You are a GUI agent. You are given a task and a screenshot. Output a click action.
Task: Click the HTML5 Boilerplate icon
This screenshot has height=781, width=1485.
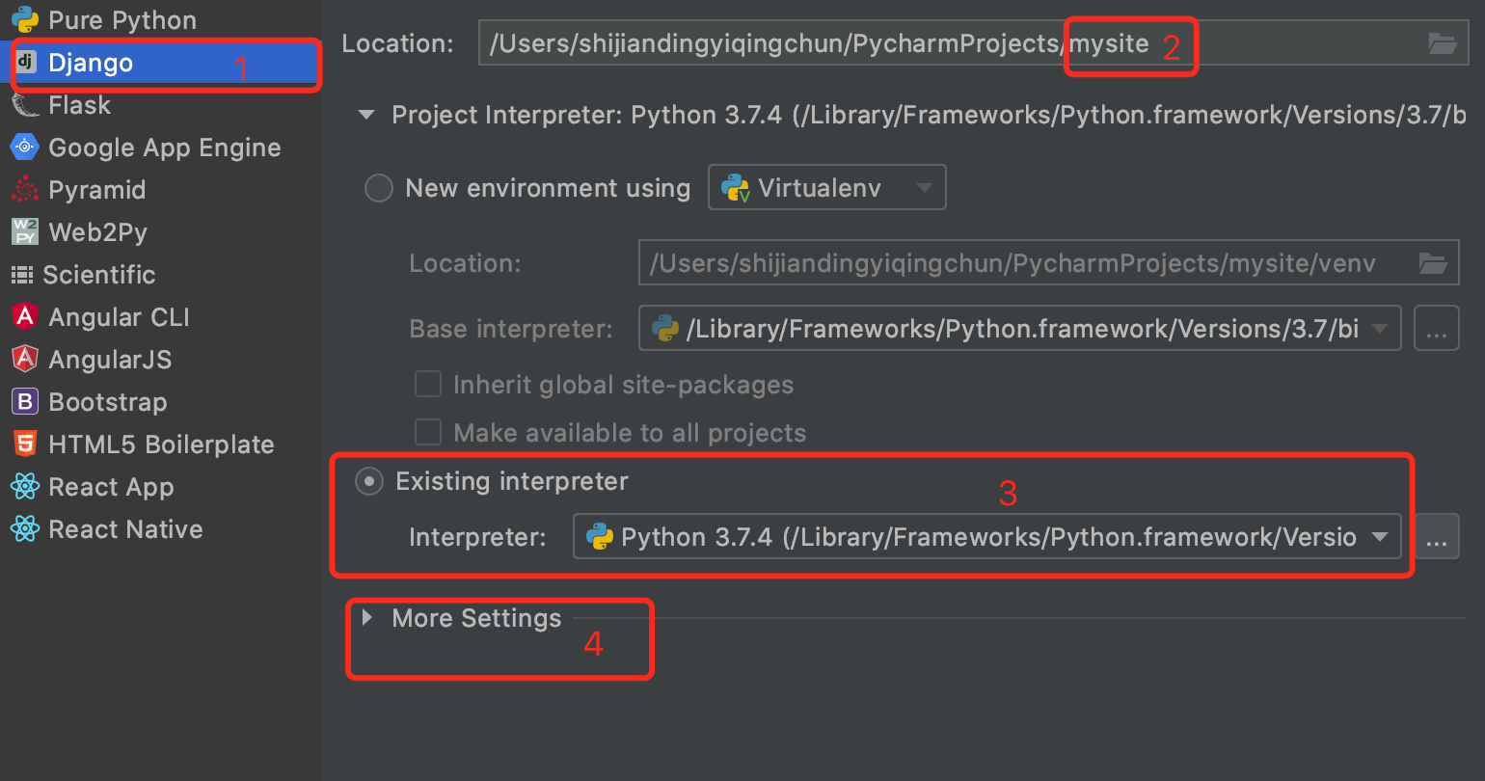pyautogui.click(x=25, y=444)
